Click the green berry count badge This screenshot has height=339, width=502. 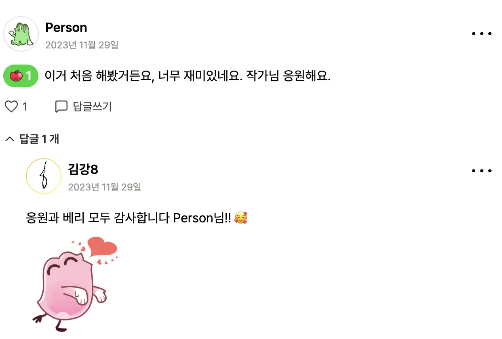tap(21, 75)
